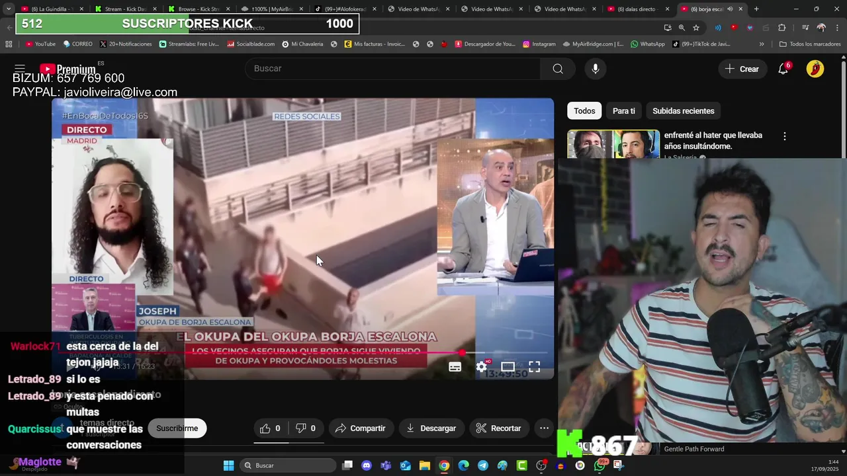Switch to 'dalas directo' browser tab
This screenshot has width=847, height=476.
[x=637, y=9]
